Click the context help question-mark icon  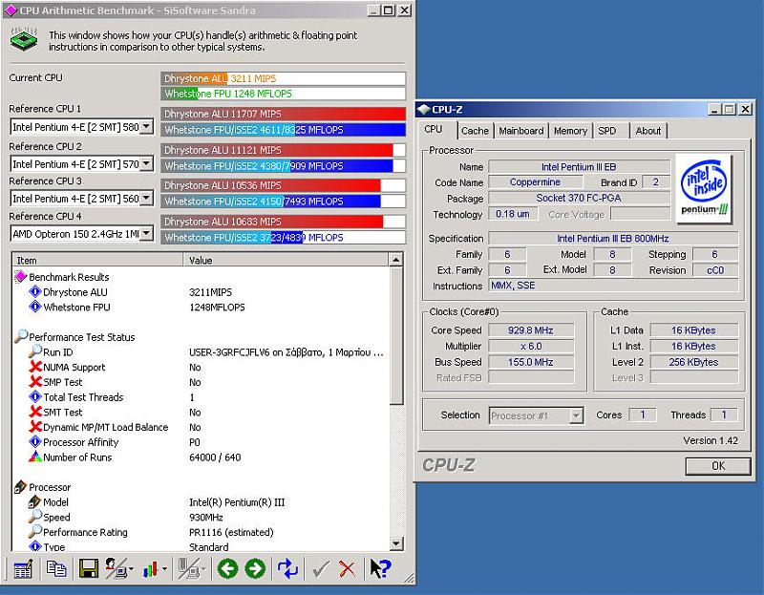pyautogui.click(x=380, y=568)
